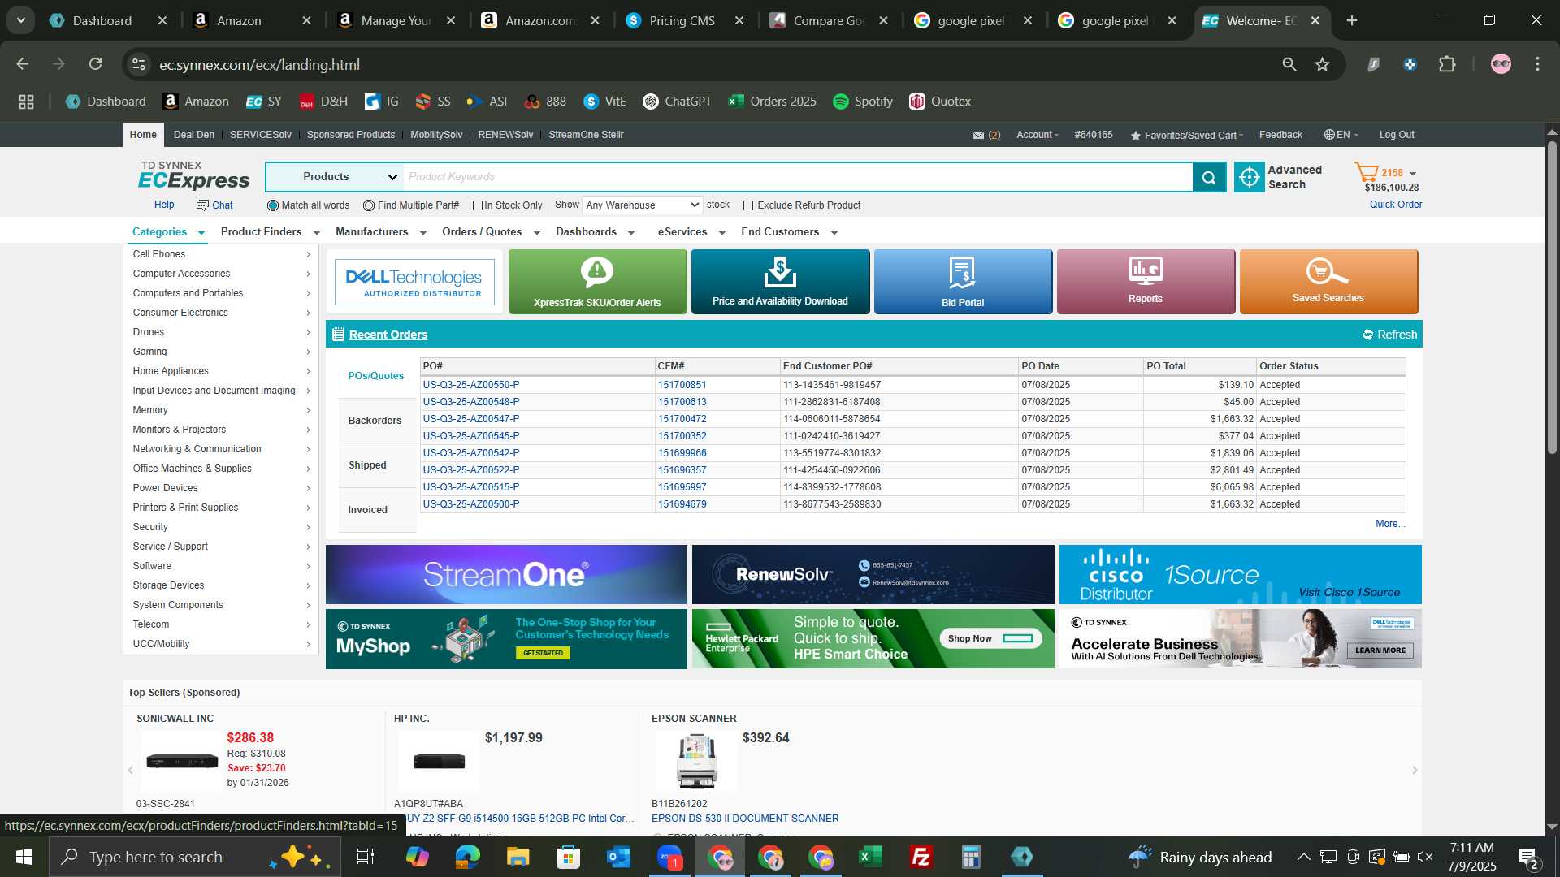Click the Chat icon link

(214, 205)
